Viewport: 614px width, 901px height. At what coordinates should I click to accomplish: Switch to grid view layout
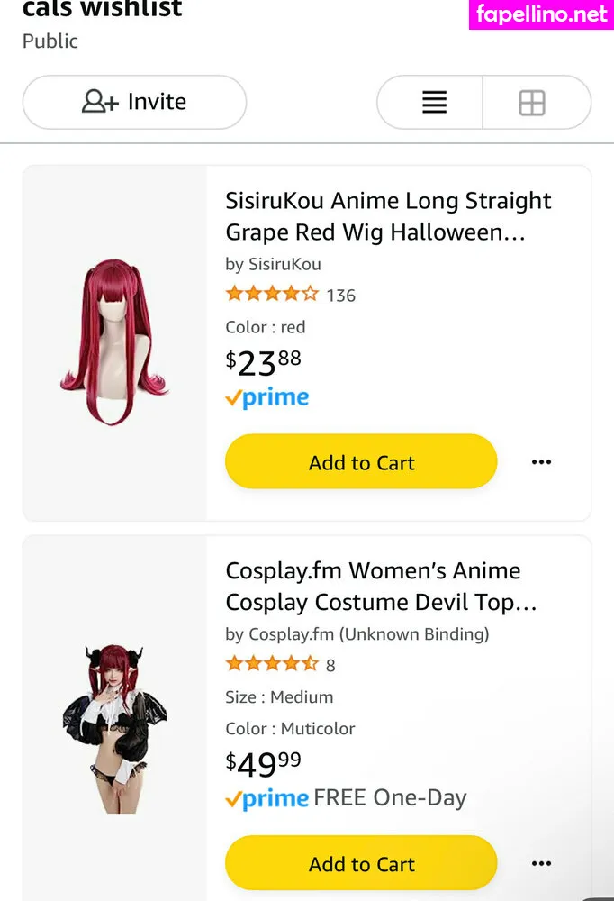[x=532, y=103]
